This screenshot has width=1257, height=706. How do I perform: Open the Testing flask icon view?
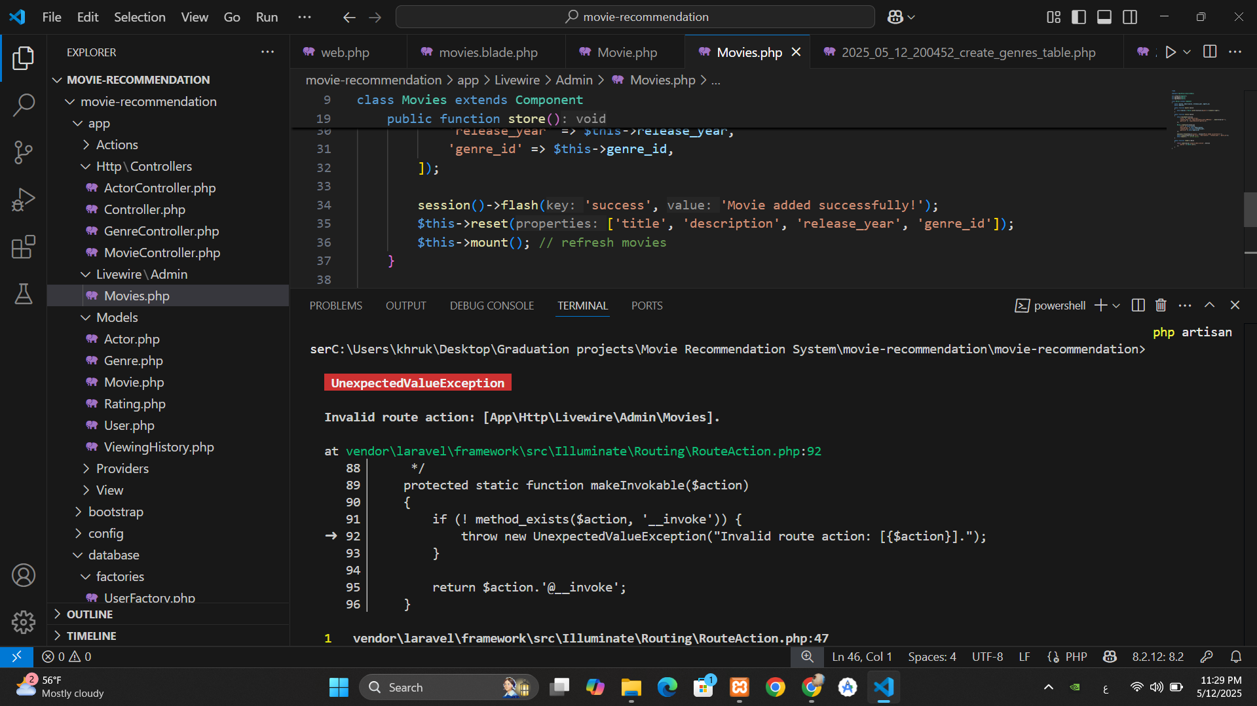24,294
